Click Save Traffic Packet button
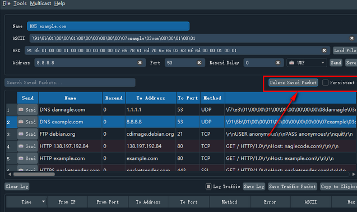The image size is (357, 212). pos(293,186)
